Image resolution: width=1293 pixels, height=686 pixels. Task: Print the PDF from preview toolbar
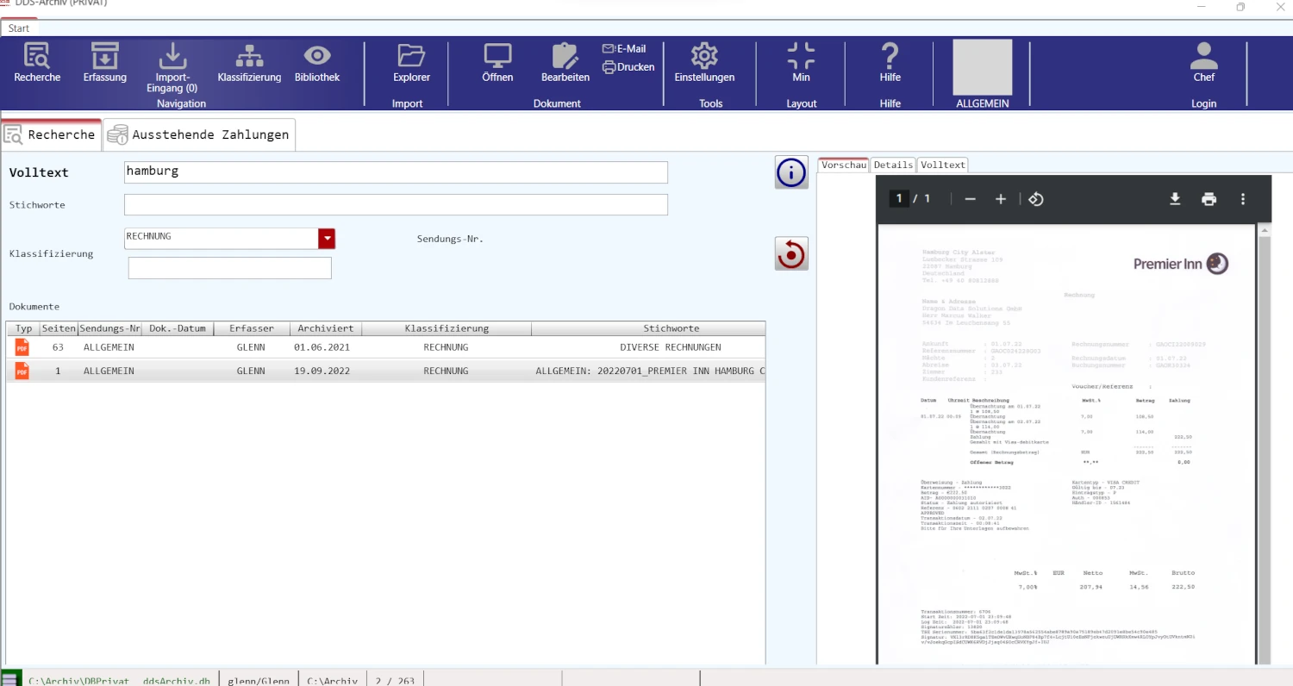point(1209,199)
